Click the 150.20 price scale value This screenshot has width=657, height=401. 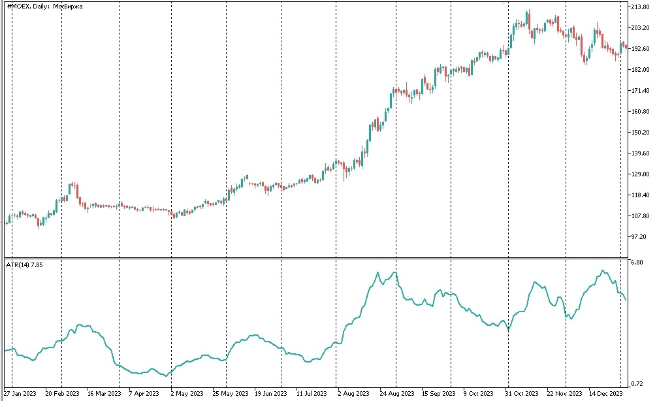(x=640, y=132)
